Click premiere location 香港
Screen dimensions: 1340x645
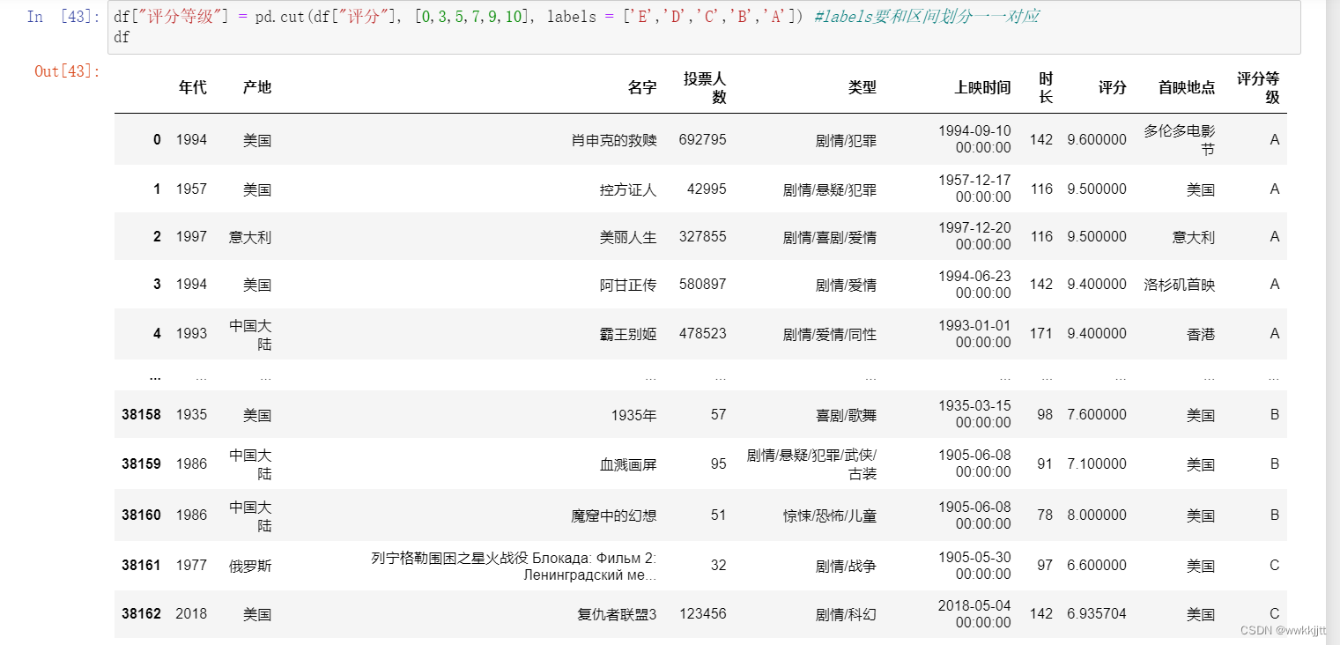pos(1201,334)
